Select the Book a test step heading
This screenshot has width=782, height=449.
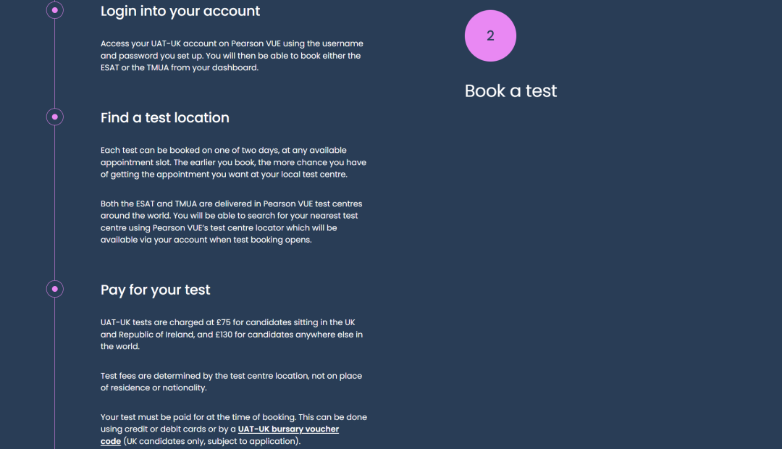click(510, 91)
